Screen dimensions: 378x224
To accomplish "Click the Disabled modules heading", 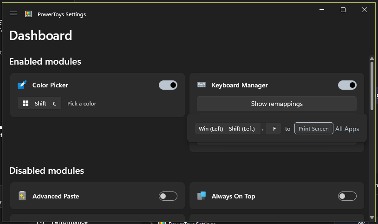I will coord(46,171).
